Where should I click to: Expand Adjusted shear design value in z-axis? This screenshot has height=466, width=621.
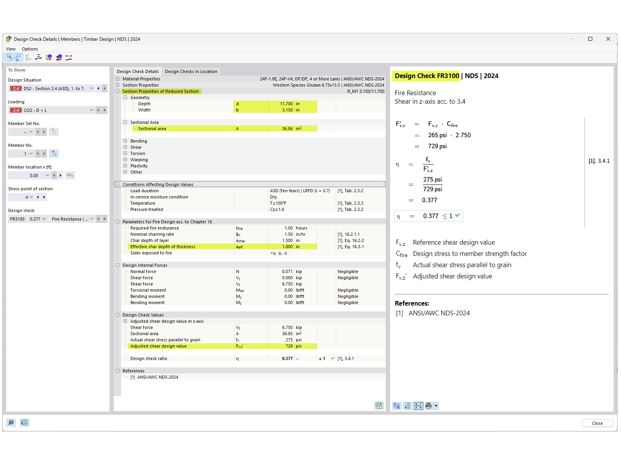[x=125, y=321]
